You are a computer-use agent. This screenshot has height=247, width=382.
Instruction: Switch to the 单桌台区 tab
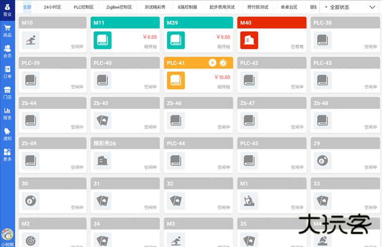[289, 7]
